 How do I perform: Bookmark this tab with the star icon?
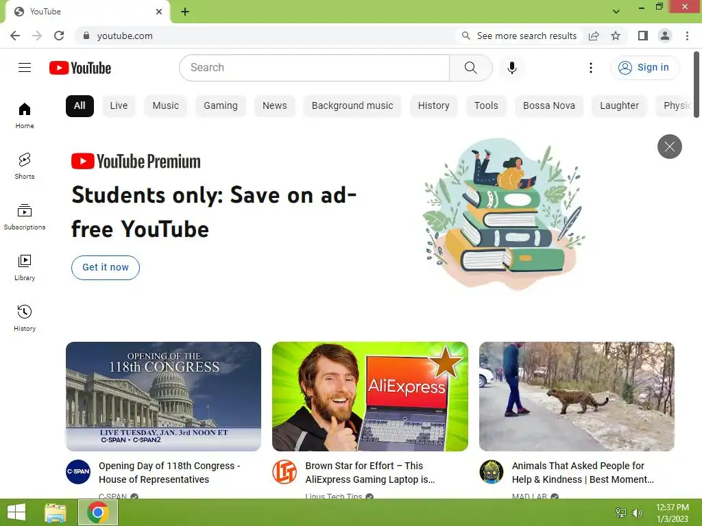point(616,36)
